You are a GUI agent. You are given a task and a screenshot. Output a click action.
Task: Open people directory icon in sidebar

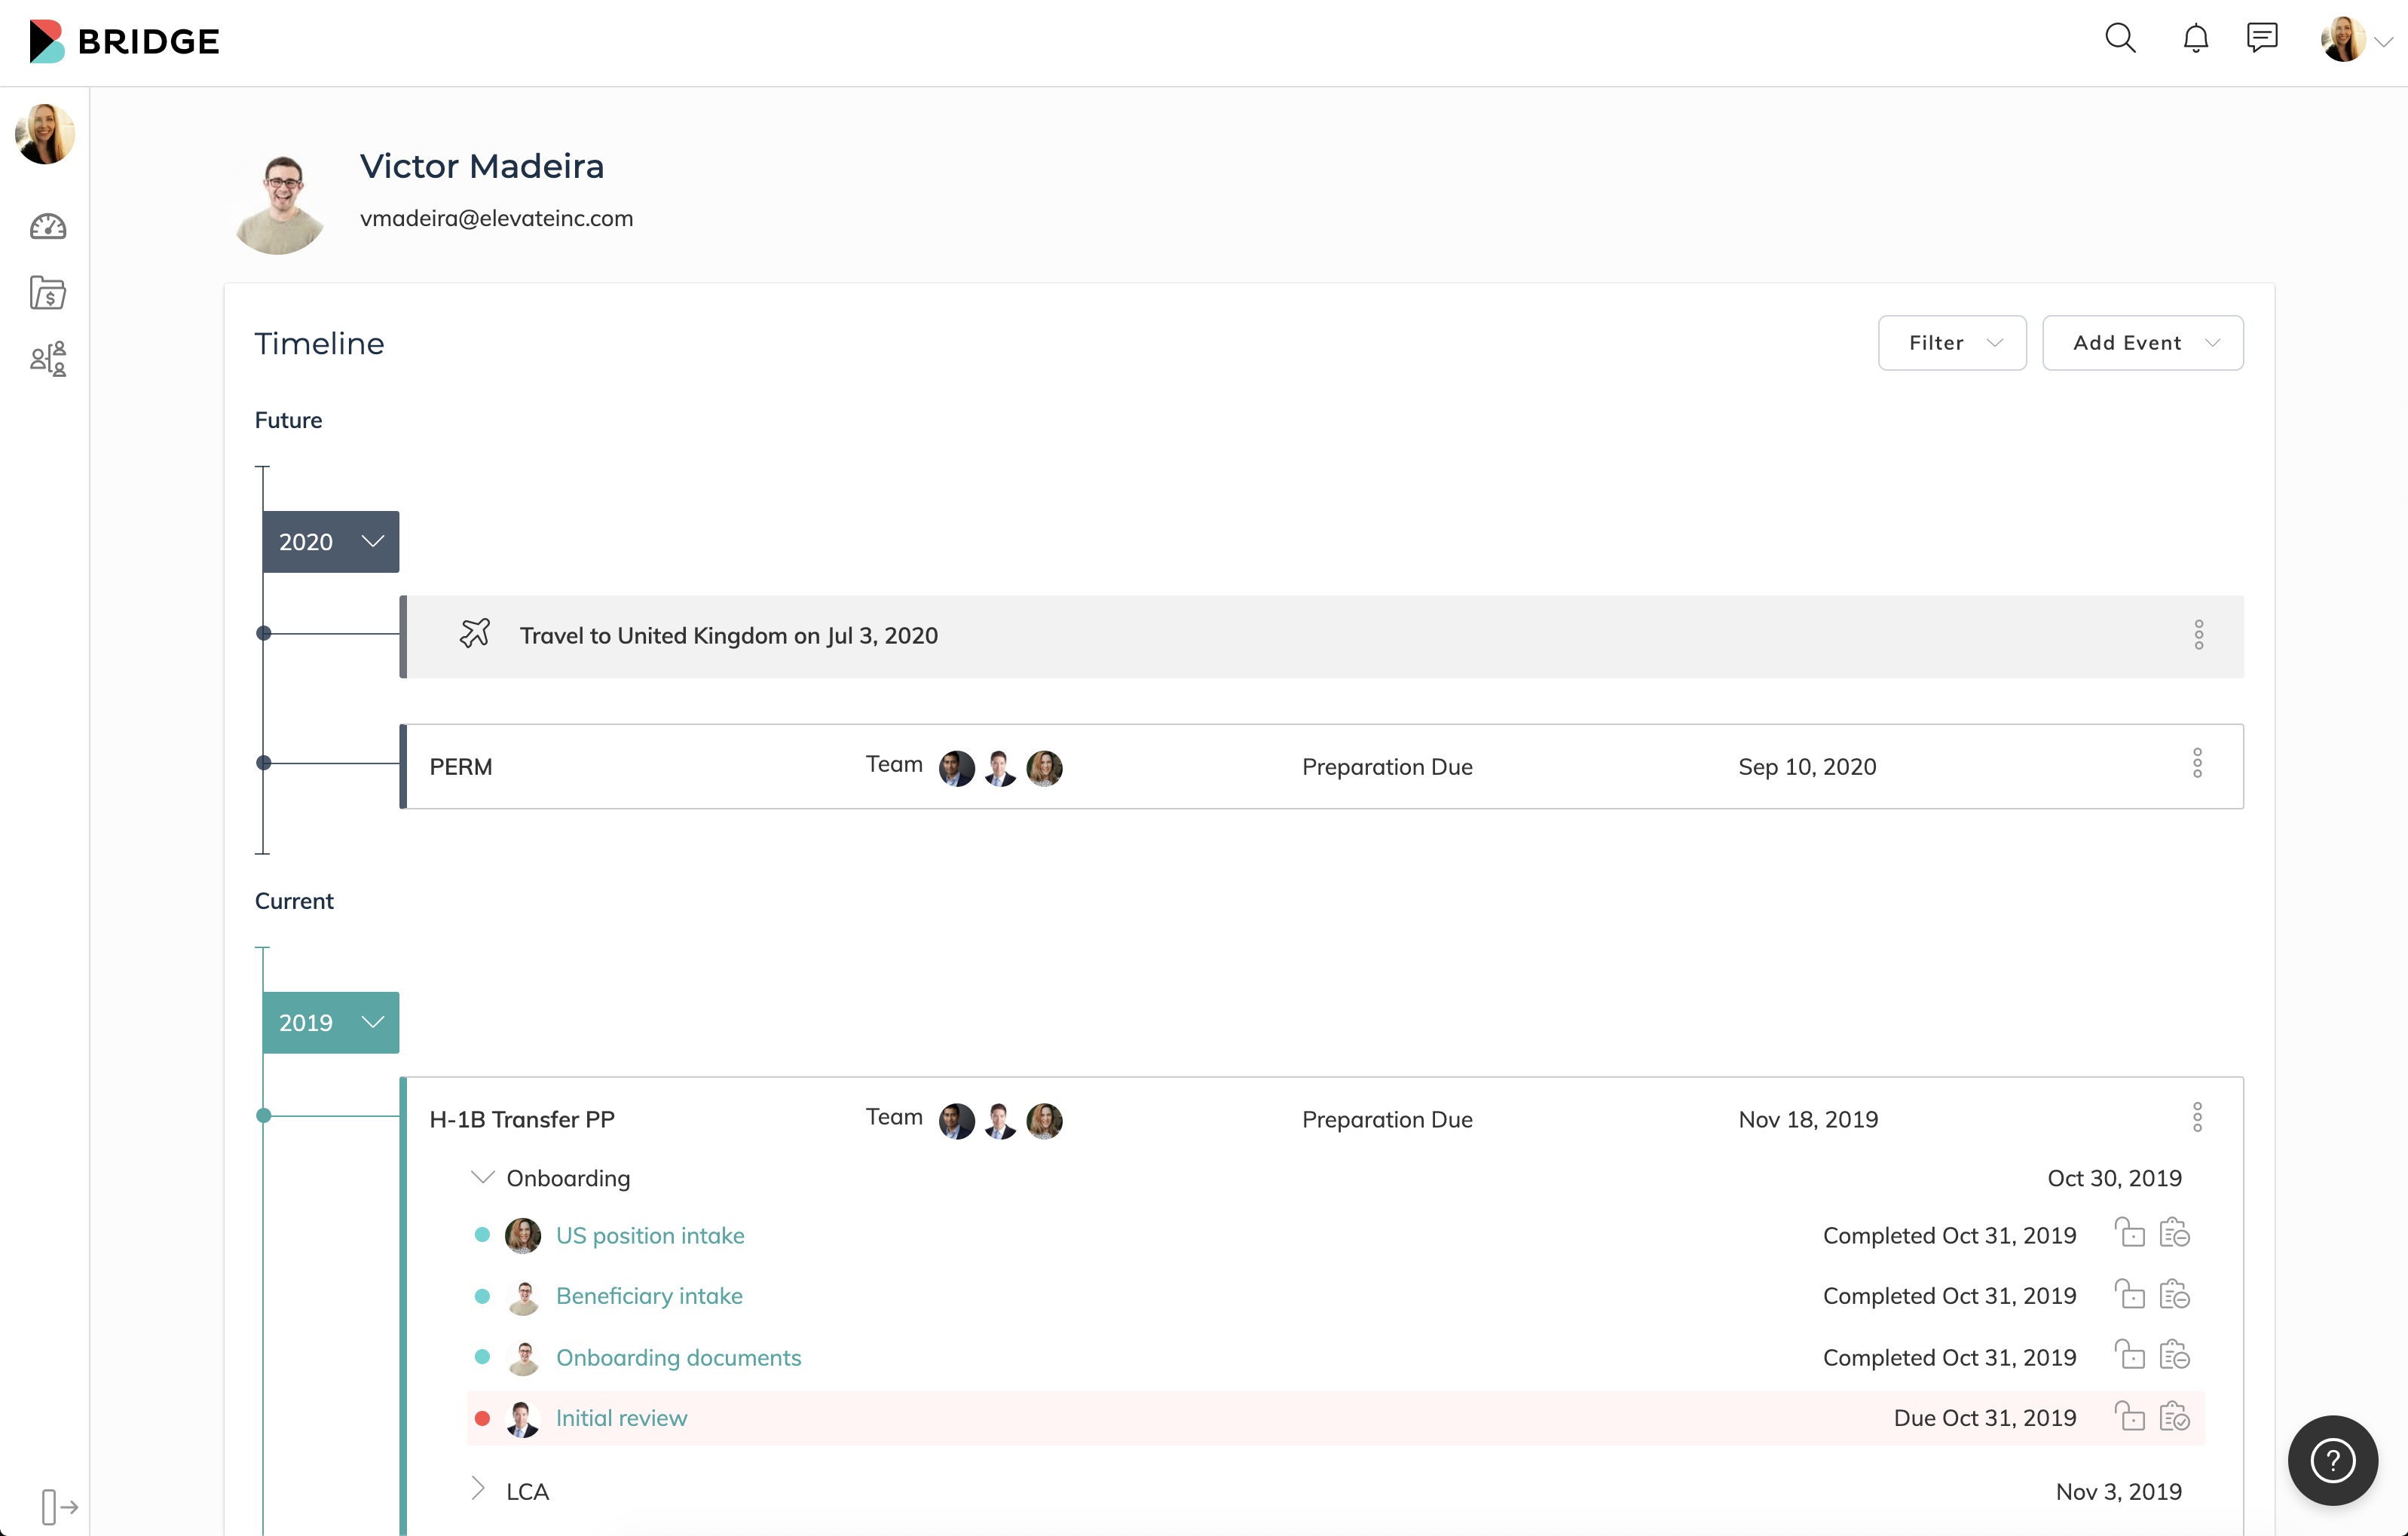point(47,358)
